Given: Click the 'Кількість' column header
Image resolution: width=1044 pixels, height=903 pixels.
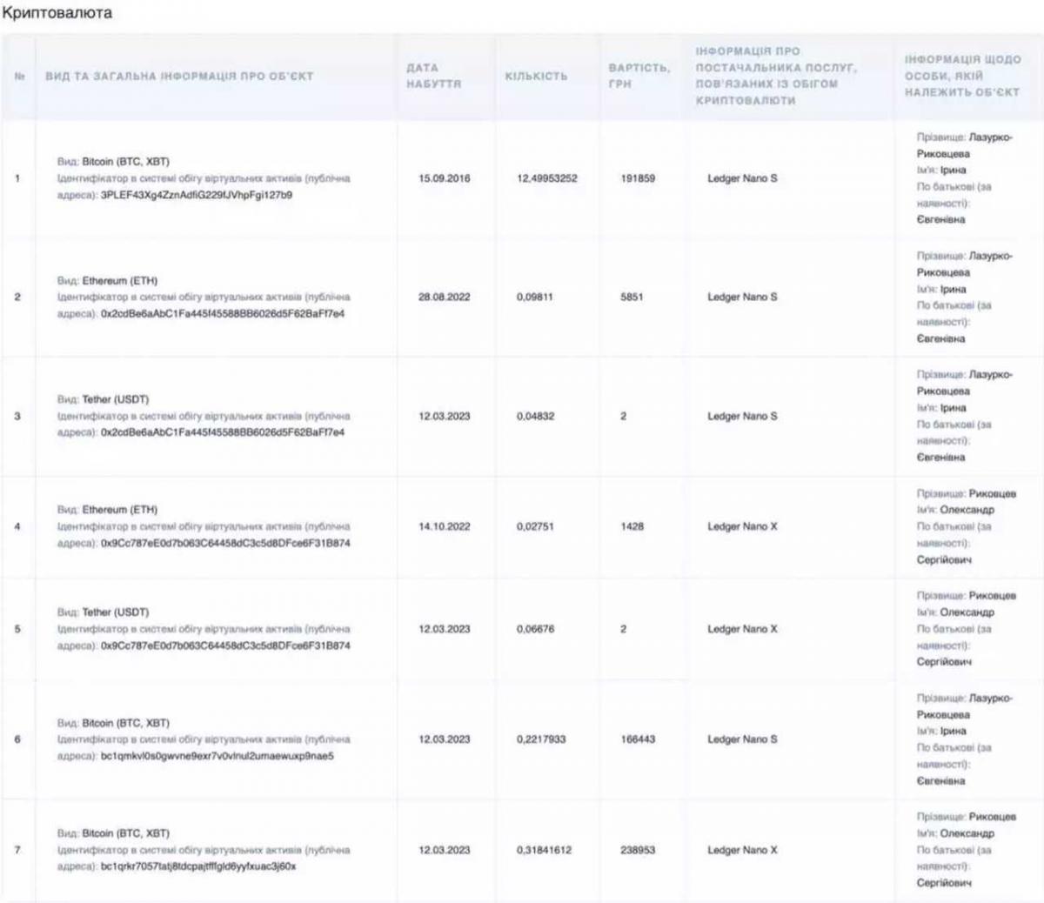Looking at the screenshot, I should pyautogui.click(x=536, y=76).
